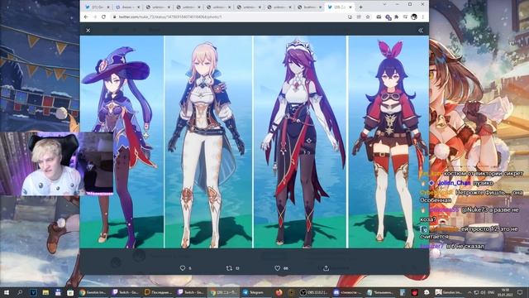
Task: Open Firefox from the taskbar
Action: tap(279, 292)
